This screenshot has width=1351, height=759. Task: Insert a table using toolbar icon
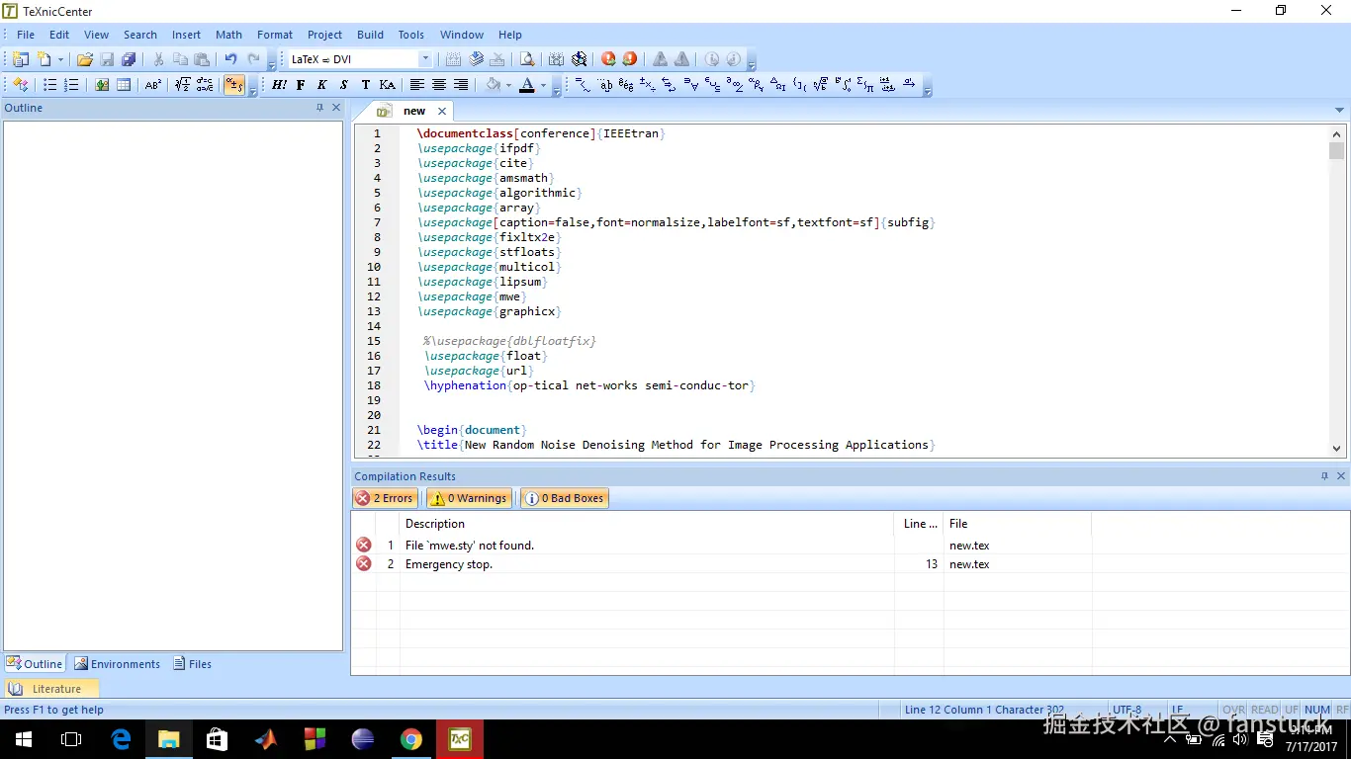(x=124, y=85)
